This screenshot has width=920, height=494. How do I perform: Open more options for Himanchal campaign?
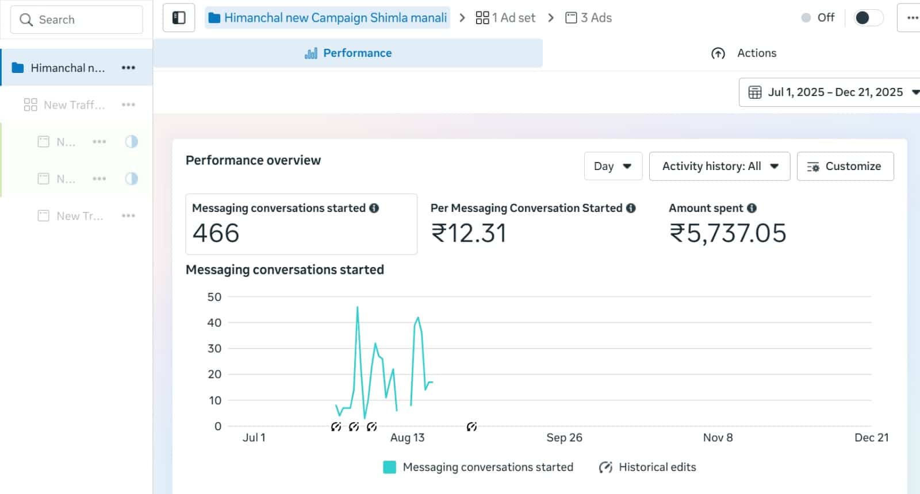[x=128, y=68]
